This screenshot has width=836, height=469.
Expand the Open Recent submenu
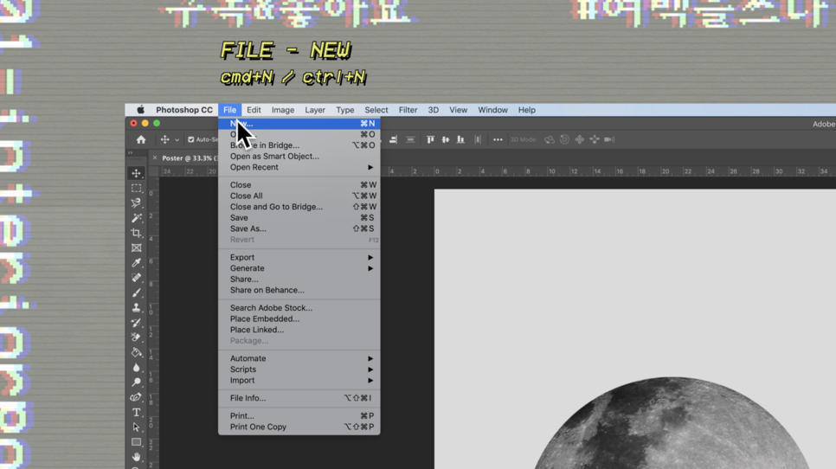pos(299,167)
